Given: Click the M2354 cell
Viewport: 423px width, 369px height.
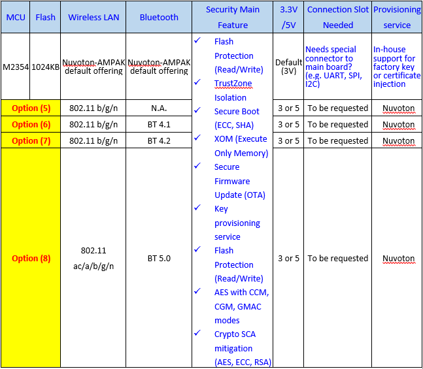Looking at the screenshot, I should 16,67.
